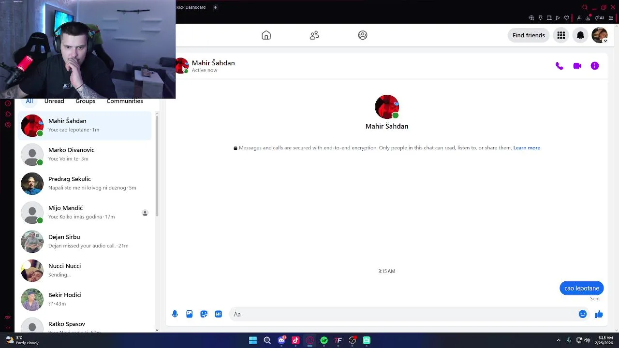Click the heart bookmark icon in browser toolbar
This screenshot has width=619, height=348.
point(566,18)
